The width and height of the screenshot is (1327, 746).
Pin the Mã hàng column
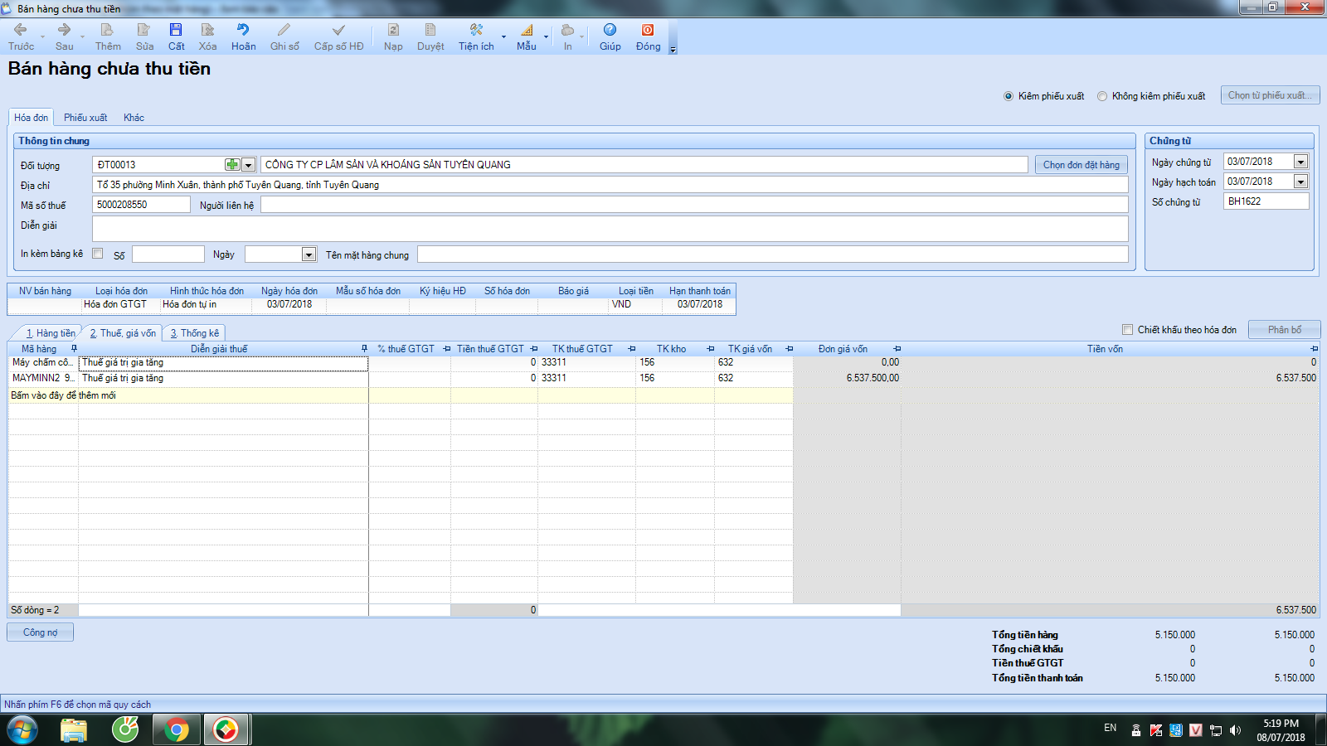pos(74,349)
